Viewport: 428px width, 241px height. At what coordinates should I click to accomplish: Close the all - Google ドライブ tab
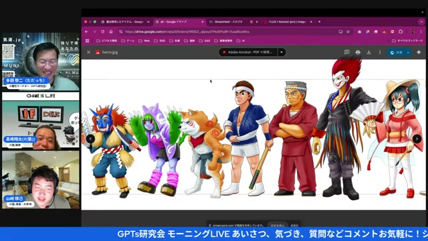(203, 22)
